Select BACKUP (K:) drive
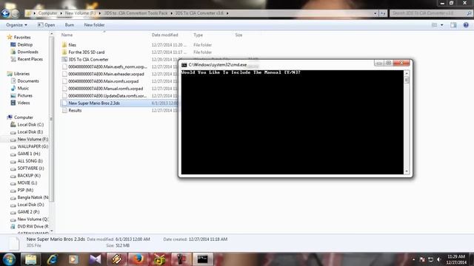This screenshot has width=474, height=266. click(29, 176)
